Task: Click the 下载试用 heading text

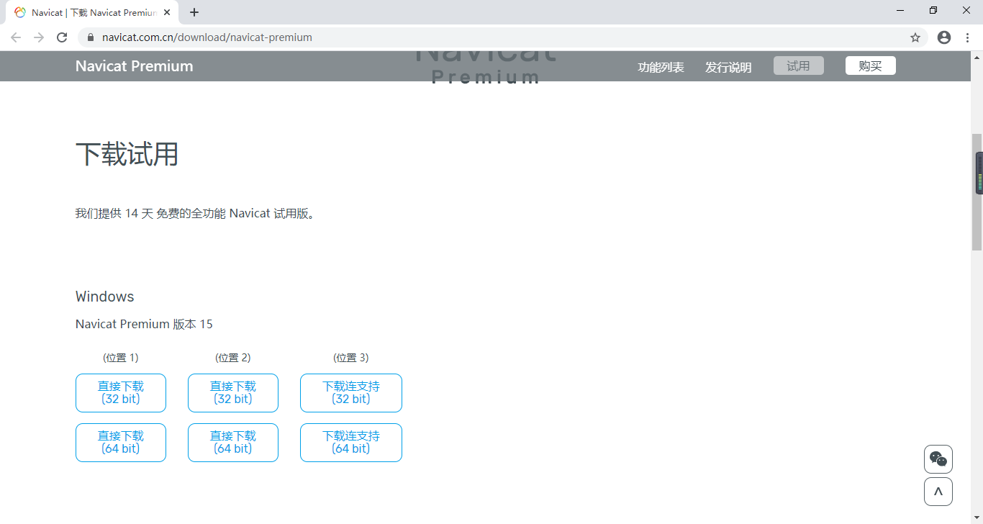Action: [127, 154]
